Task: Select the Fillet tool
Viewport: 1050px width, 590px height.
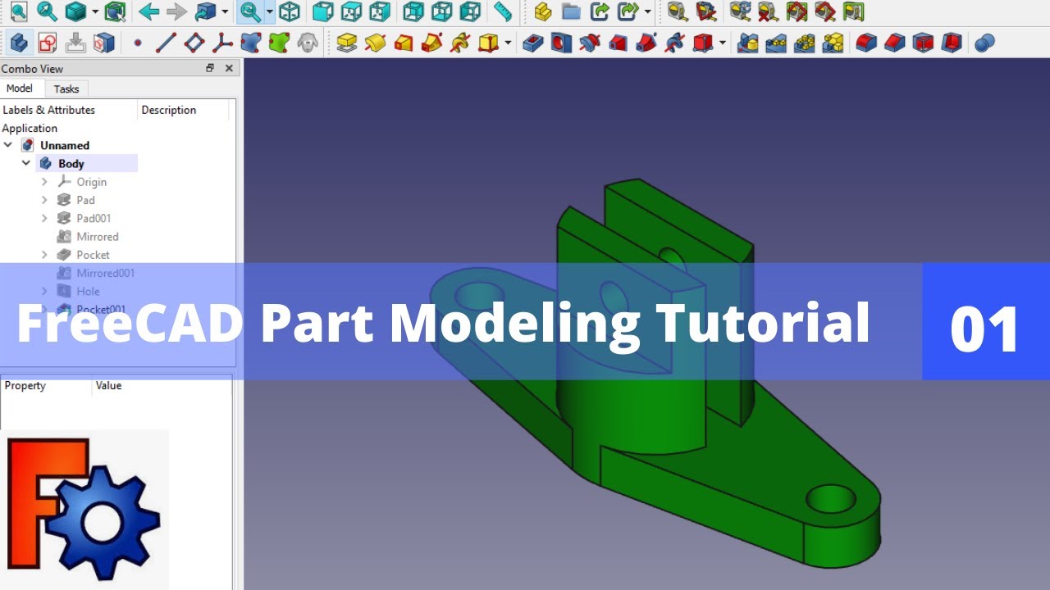Action: point(866,42)
